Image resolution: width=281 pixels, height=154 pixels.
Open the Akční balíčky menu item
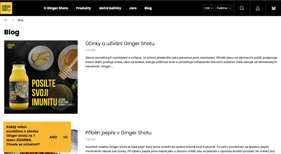110,8
